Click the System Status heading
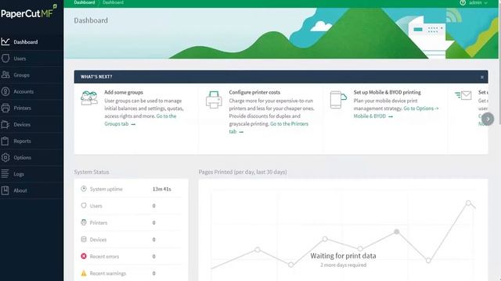The height and width of the screenshot is (281, 501). (x=92, y=172)
